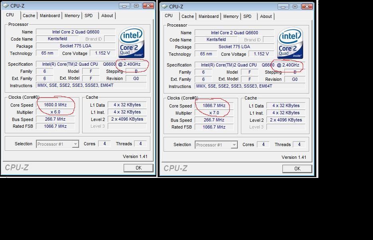Click the 65 nm technology value in right window
Viewport: 373px width, 240px height.
(206, 54)
